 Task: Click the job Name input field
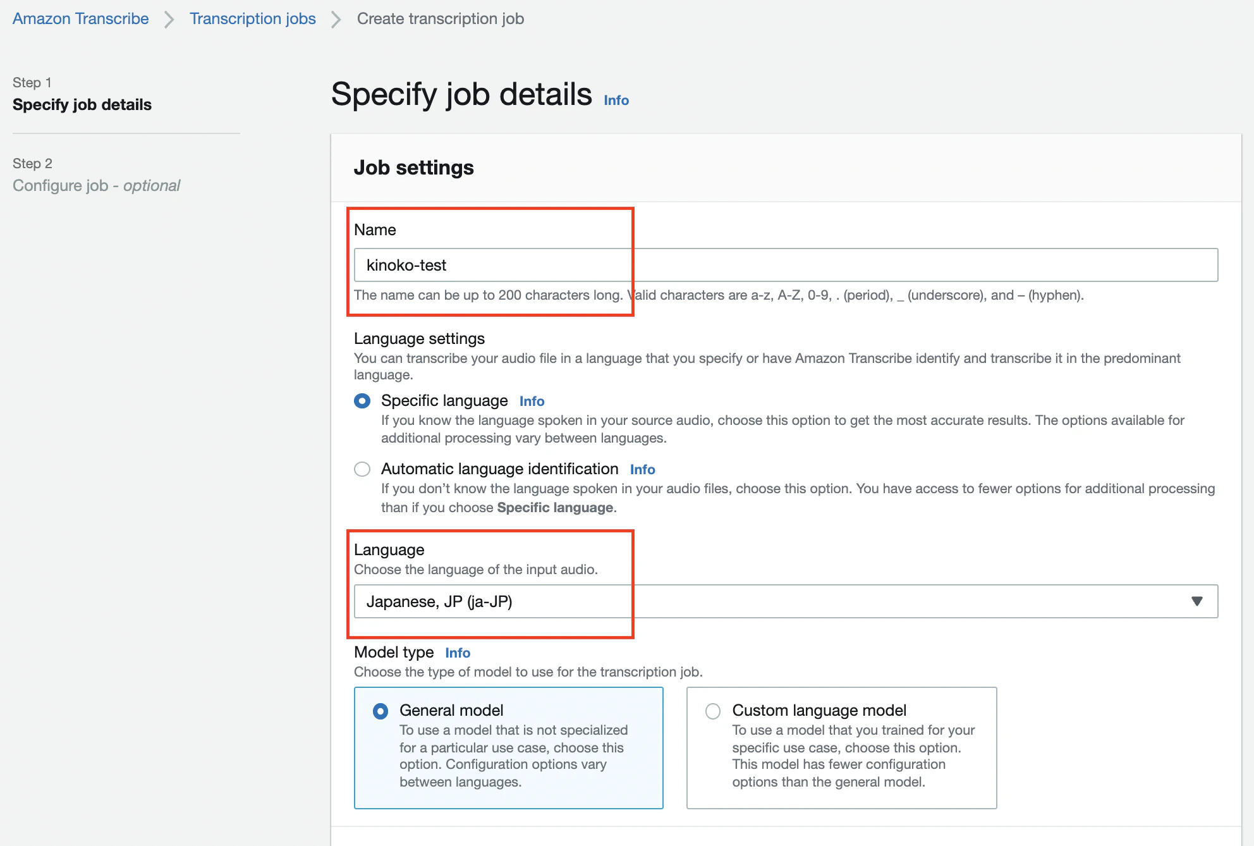point(785,265)
